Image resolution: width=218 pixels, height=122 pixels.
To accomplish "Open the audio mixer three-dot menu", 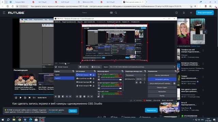I will (103, 96).
